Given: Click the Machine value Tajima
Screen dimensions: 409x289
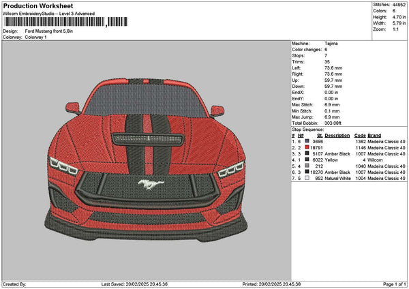Looking at the screenshot, I should [x=332, y=43].
